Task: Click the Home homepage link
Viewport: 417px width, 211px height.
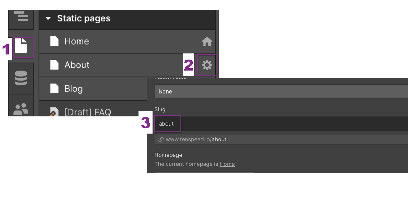Action: pyautogui.click(x=227, y=164)
